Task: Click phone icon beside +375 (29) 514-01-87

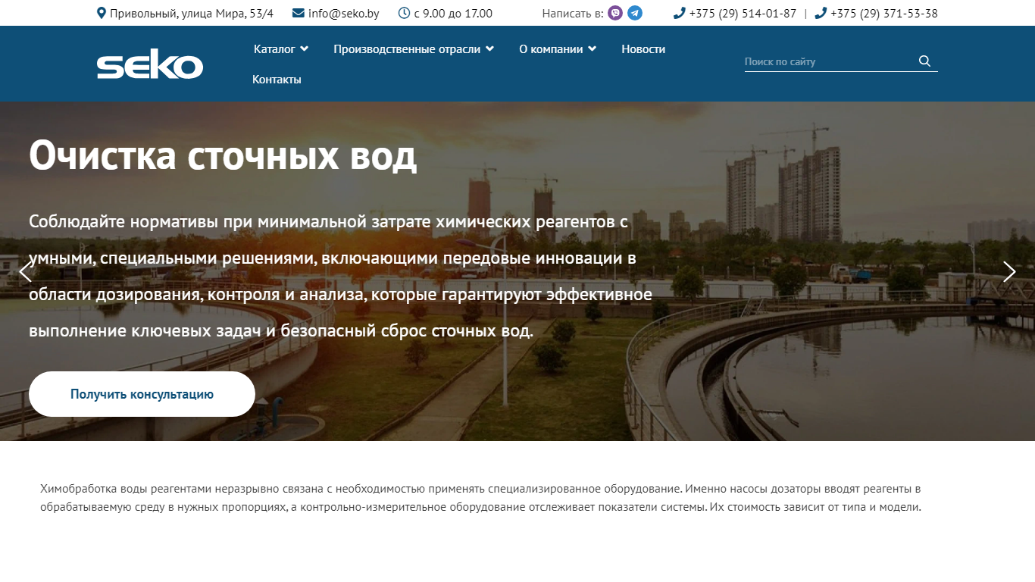Action: 679,13
